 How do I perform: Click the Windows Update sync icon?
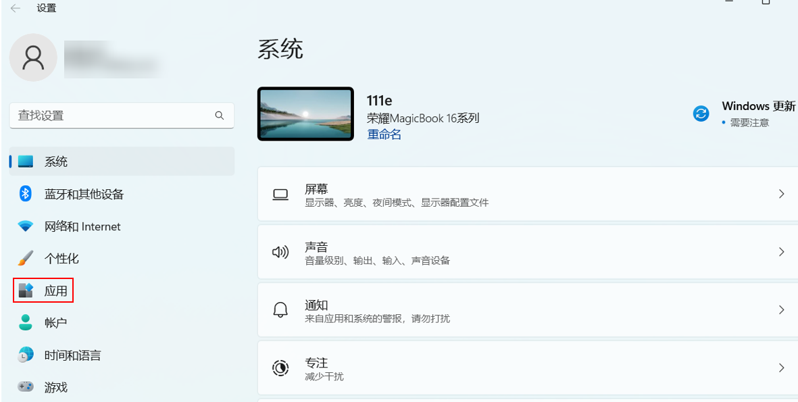click(x=701, y=114)
